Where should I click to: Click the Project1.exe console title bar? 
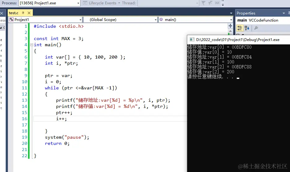[239, 39]
